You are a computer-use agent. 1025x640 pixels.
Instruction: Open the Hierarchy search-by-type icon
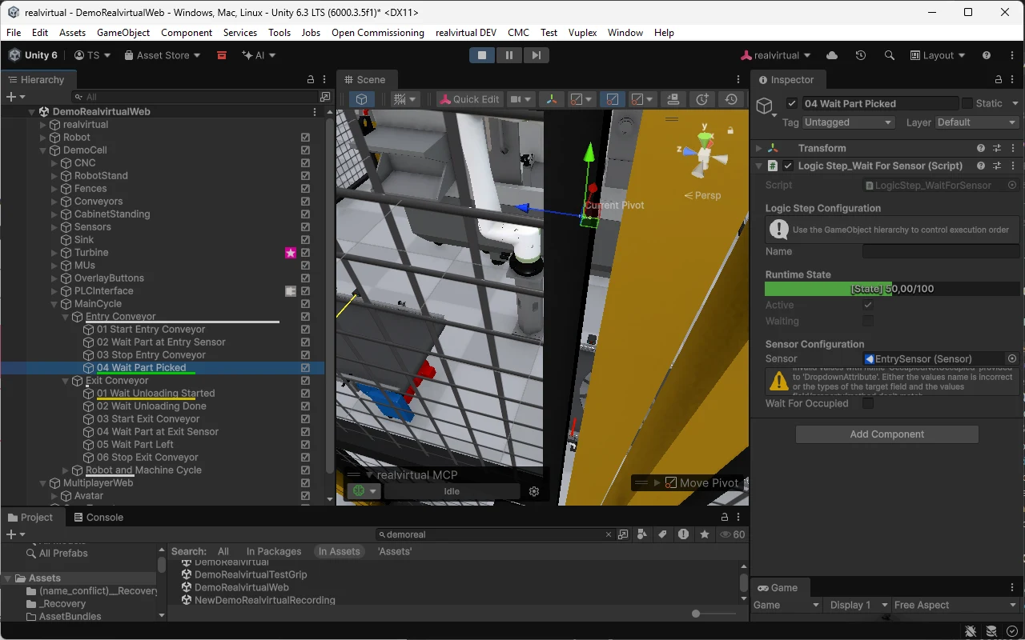[x=324, y=97]
